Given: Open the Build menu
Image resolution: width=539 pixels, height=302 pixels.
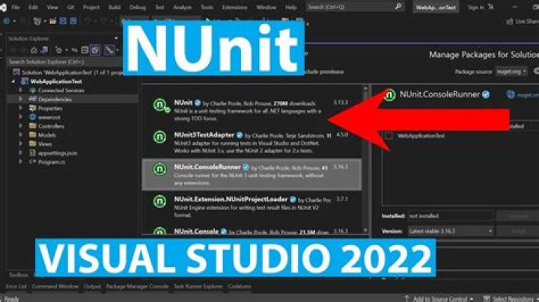Looking at the screenshot, I should pyautogui.click(x=115, y=7).
